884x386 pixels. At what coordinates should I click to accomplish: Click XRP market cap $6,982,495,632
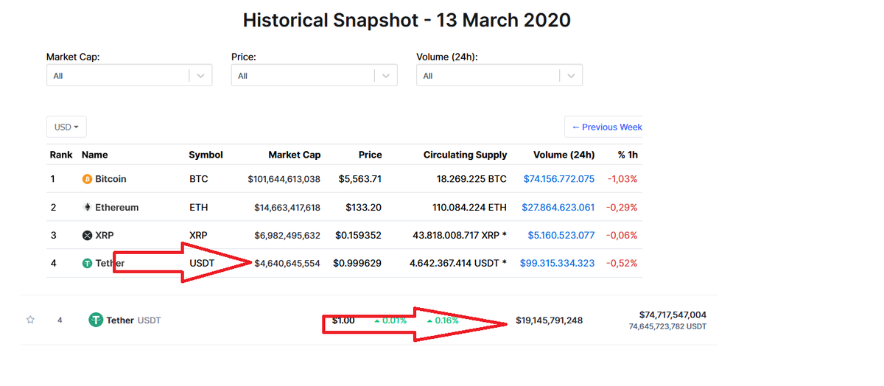(288, 236)
